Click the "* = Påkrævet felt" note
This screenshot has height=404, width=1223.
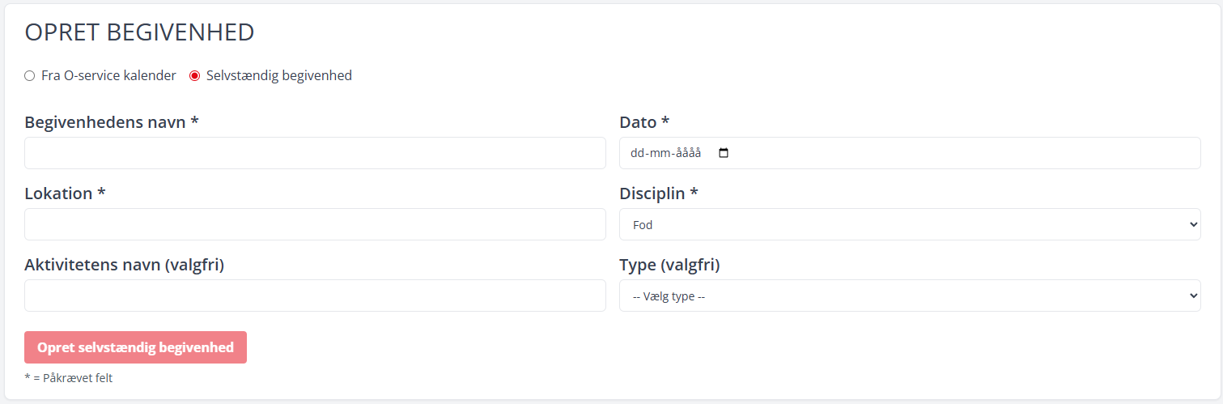point(69,378)
